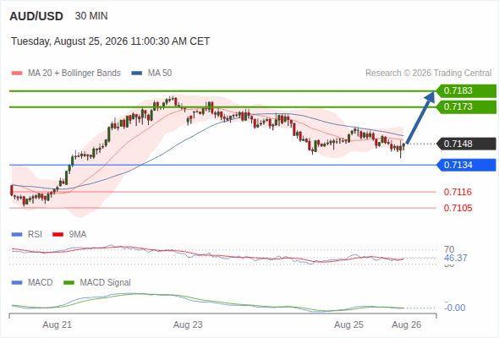Viewport: 499px width, 338px height.
Task: Click the MACD blue legend marker
Action: coord(17,283)
